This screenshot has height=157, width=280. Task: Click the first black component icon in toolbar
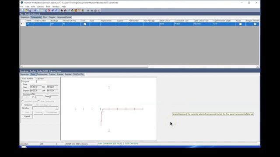tap(62, 10)
